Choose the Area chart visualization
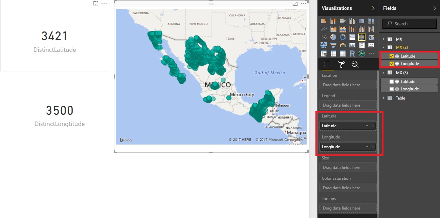Screen dimensions: 440x218 (x=333, y=29)
